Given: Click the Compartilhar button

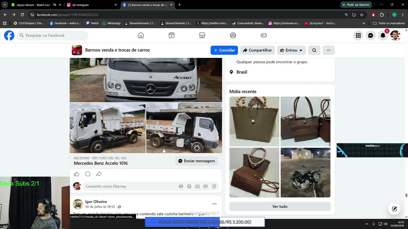Looking at the screenshot, I should point(258,50).
